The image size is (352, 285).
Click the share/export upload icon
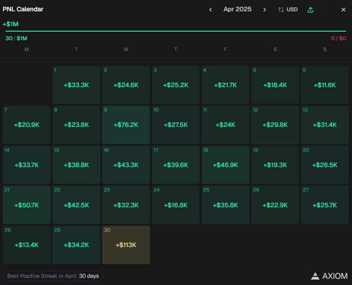coord(310,9)
